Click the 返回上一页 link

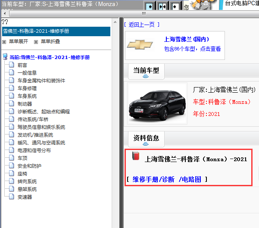[x=141, y=25]
